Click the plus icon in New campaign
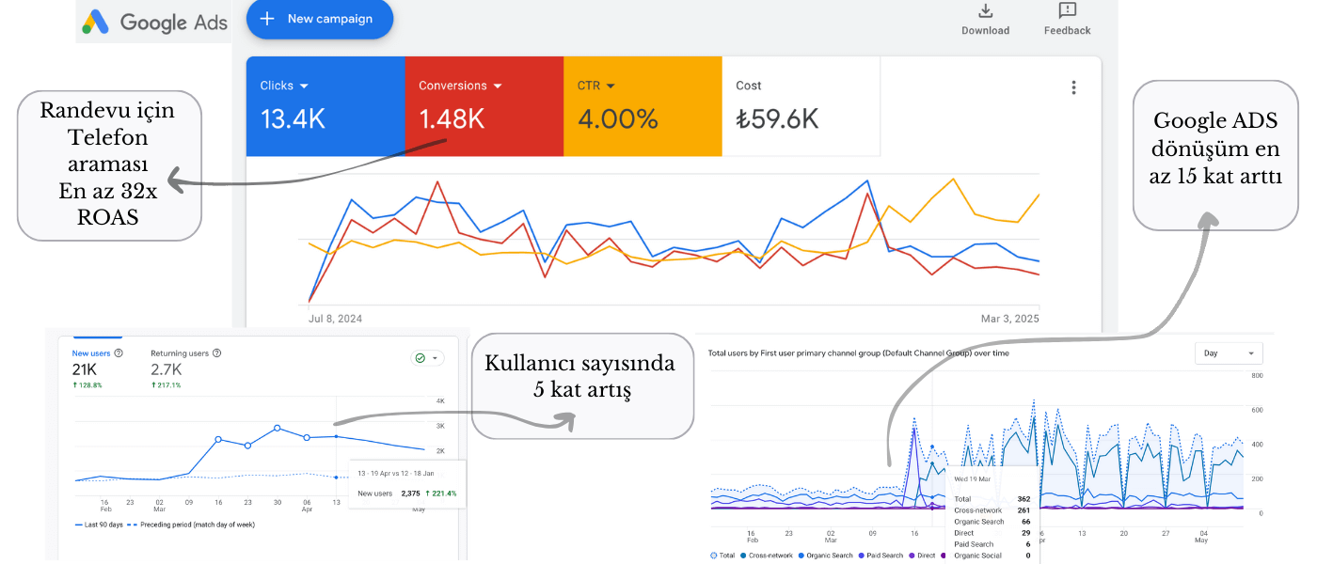Viewport: 1317px width, 564px height. point(267,19)
